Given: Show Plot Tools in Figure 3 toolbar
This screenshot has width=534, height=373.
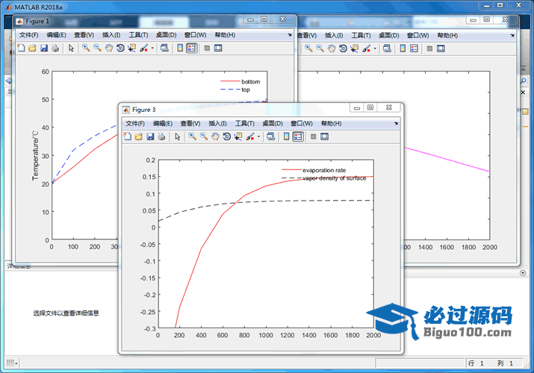Looking at the screenshot, I should tap(325, 137).
